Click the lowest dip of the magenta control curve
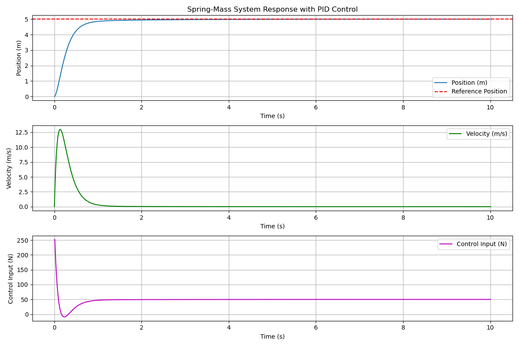 point(64,317)
